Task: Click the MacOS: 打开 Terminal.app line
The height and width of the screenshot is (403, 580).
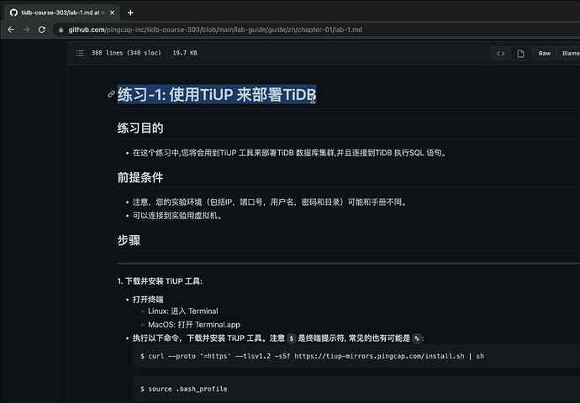Action: click(x=194, y=325)
